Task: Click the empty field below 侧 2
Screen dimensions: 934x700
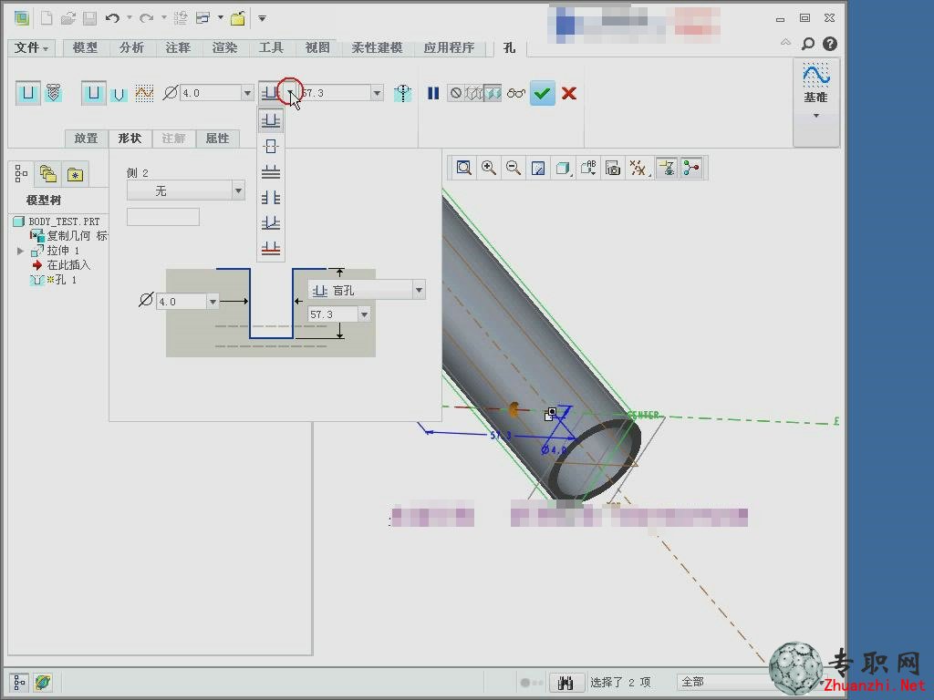Action: (163, 217)
